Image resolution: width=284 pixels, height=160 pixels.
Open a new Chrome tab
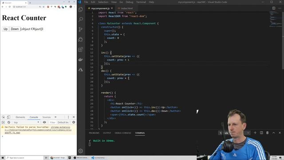[30, 3]
